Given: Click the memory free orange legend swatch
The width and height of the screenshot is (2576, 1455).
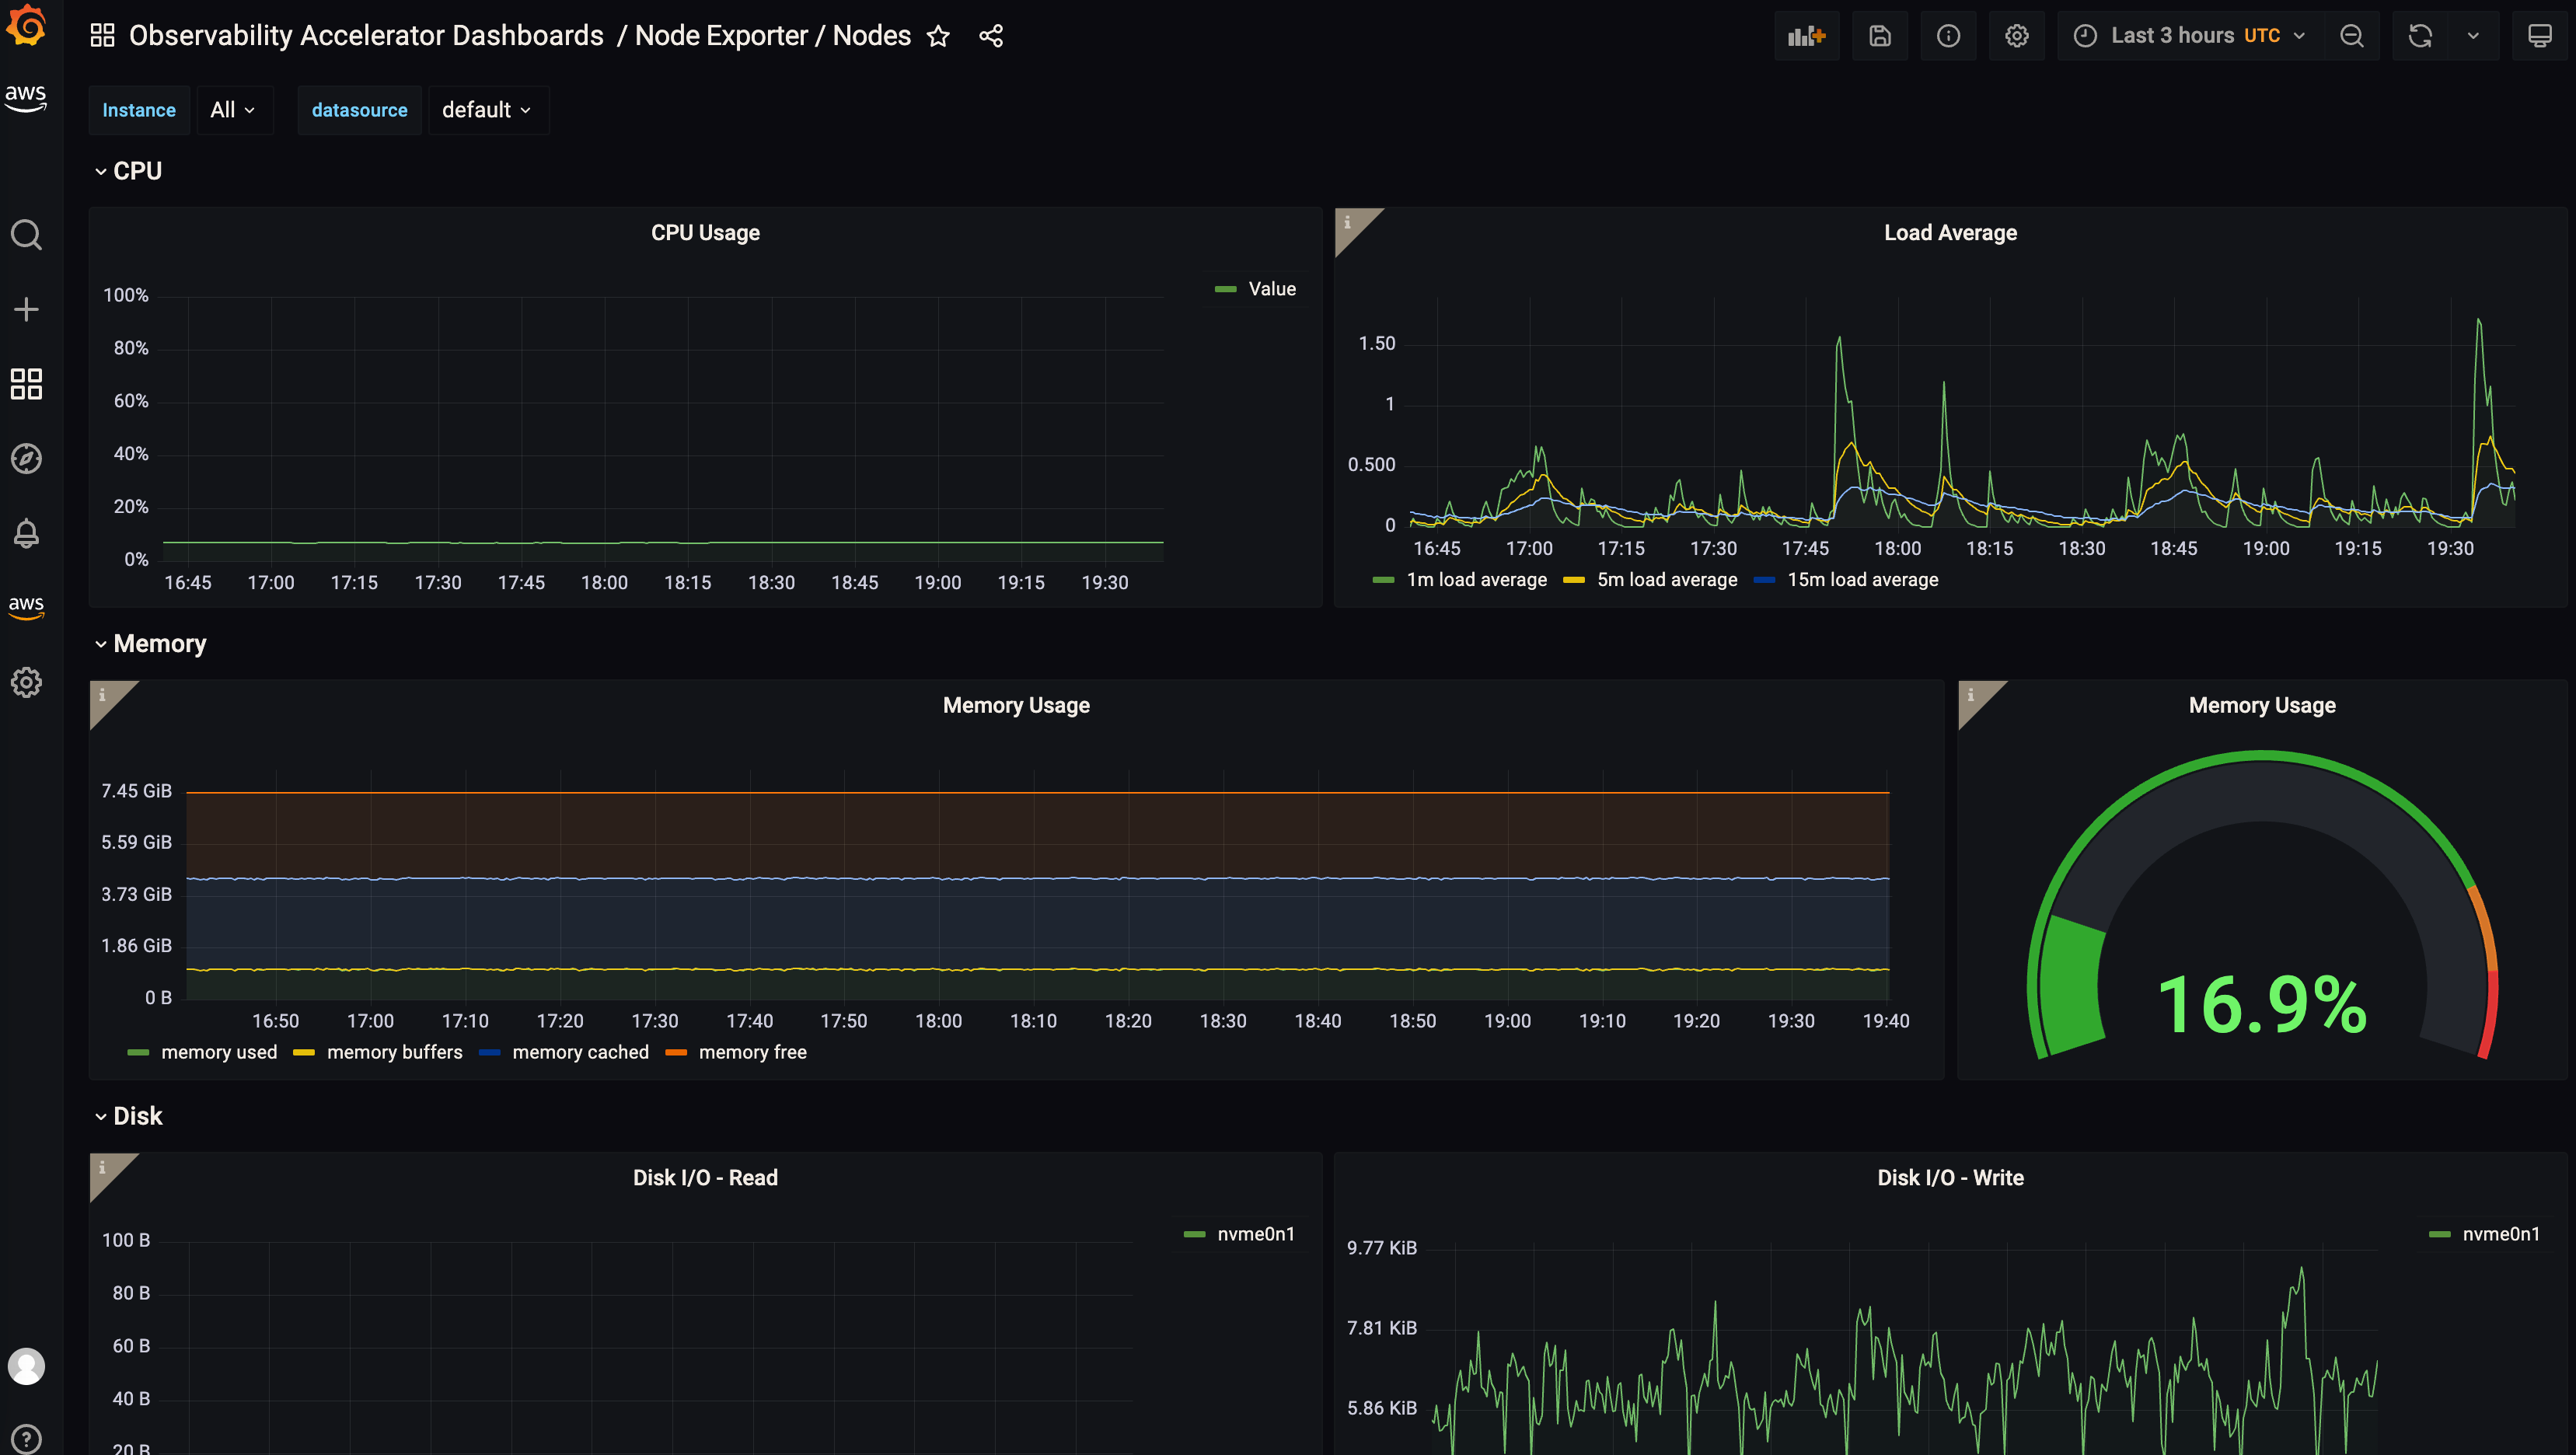Looking at the screenshot, I should click(x=676, y=1052).
